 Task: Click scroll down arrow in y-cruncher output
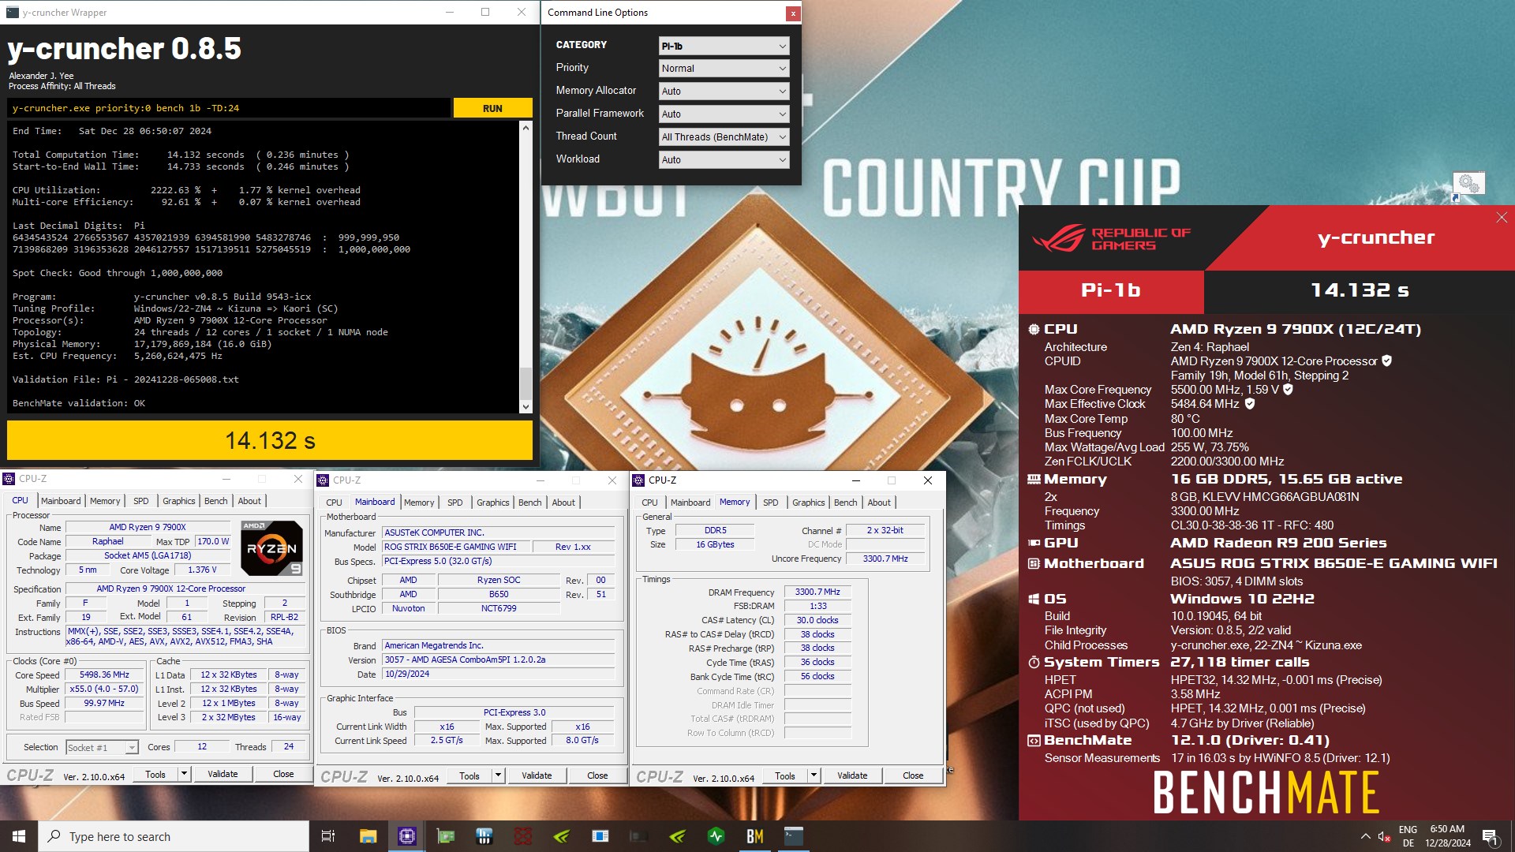click(526, 407)
